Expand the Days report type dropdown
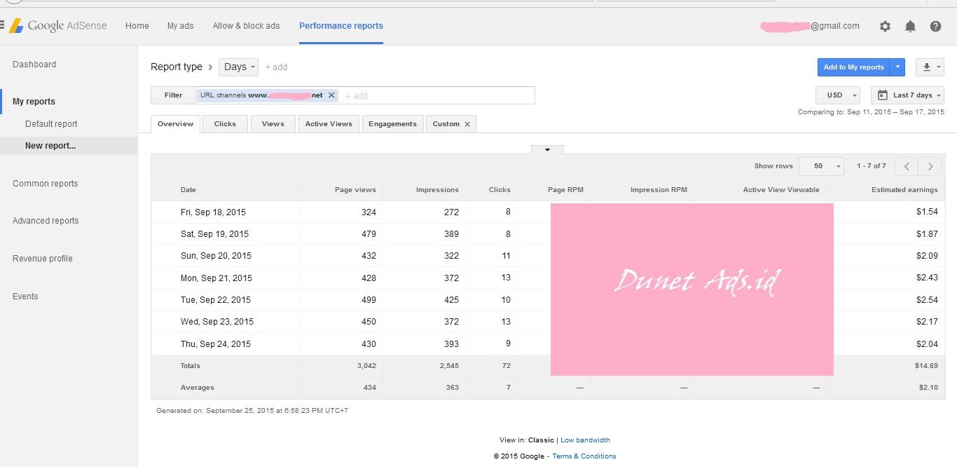 [238, 67]
